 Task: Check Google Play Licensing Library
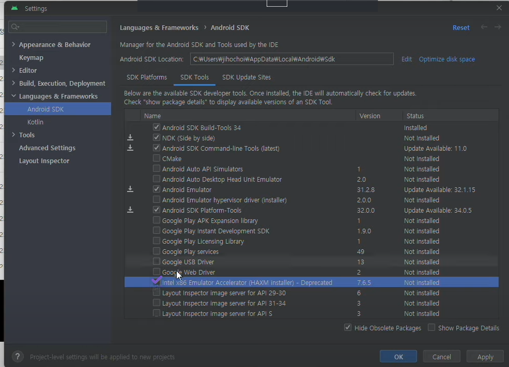coord(157,241)
